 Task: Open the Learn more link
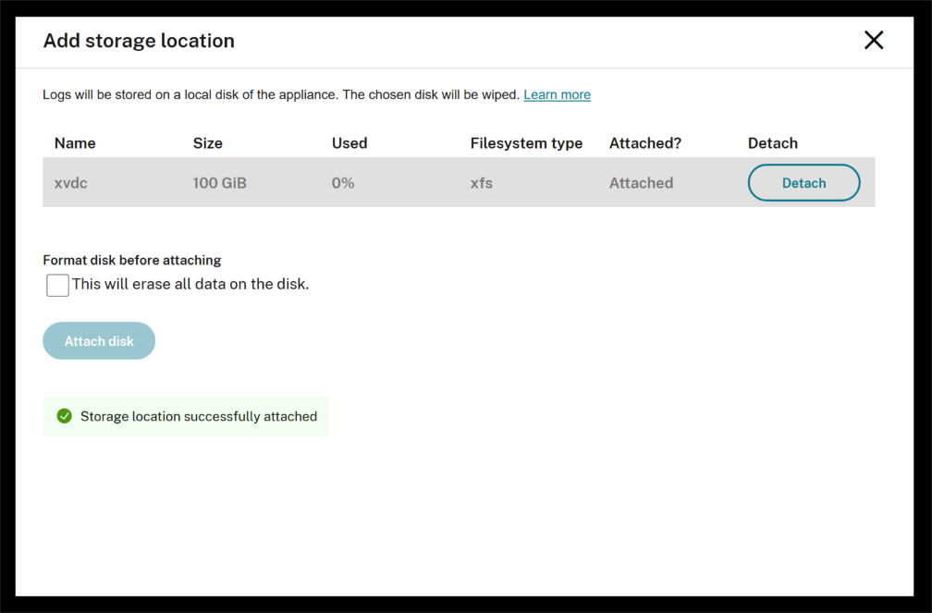click(557, 94)
